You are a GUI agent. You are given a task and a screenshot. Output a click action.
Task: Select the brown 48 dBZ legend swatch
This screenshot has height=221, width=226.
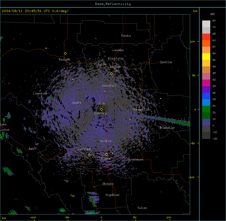click(x=206, y=70)
